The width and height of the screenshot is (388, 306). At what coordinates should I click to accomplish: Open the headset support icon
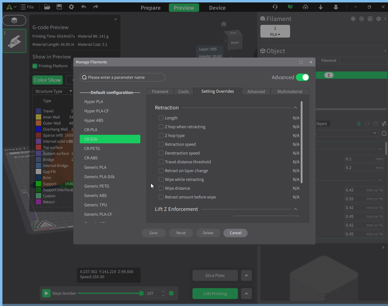click(275, 7)
